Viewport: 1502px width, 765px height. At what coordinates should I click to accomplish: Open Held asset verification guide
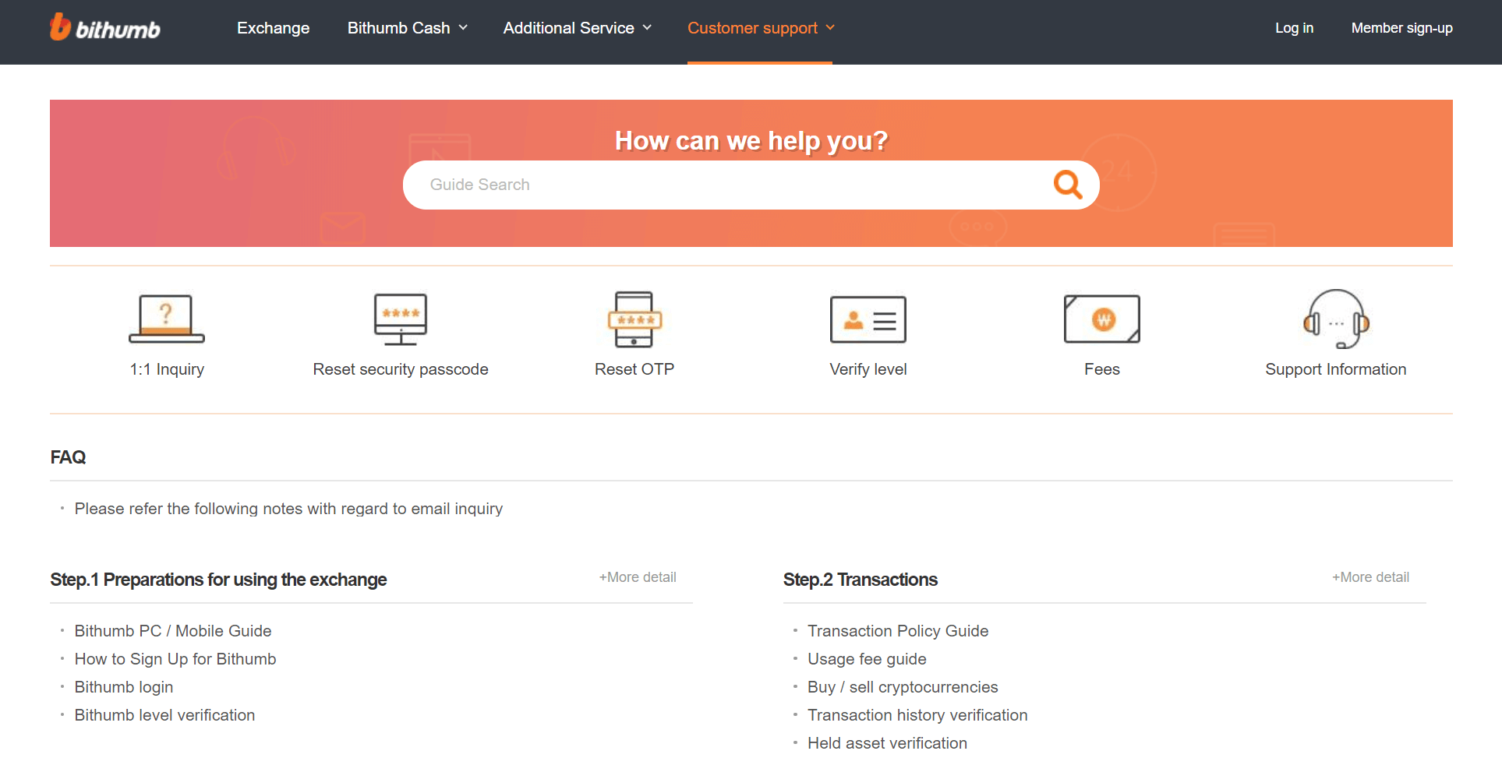(x=887, y=743)
